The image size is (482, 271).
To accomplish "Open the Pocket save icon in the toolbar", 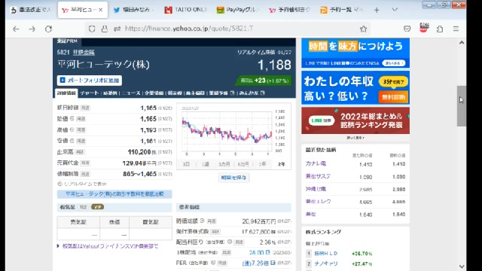I will [x=407, y=29].
